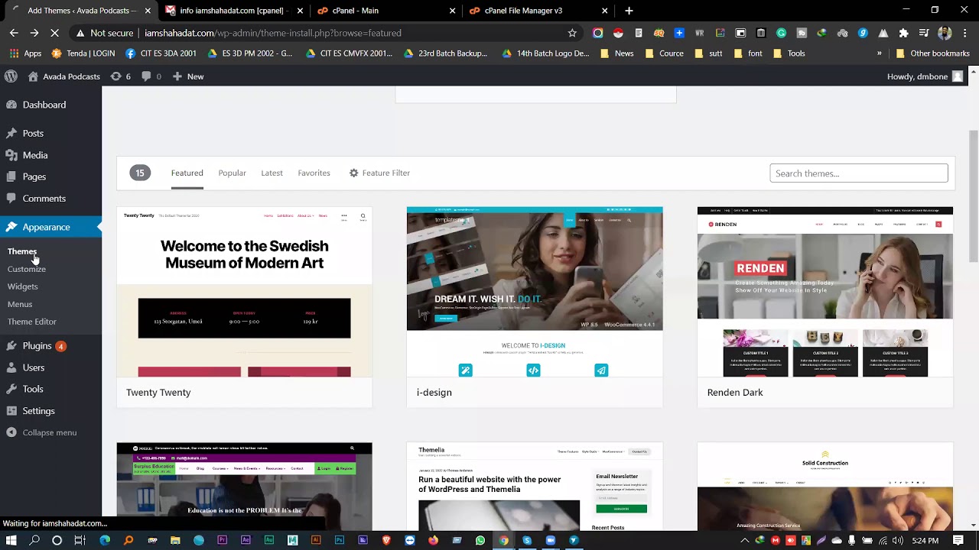Select the Renden Dark theme thumbnail
The image size is (979, 550).
coord(825,292)
